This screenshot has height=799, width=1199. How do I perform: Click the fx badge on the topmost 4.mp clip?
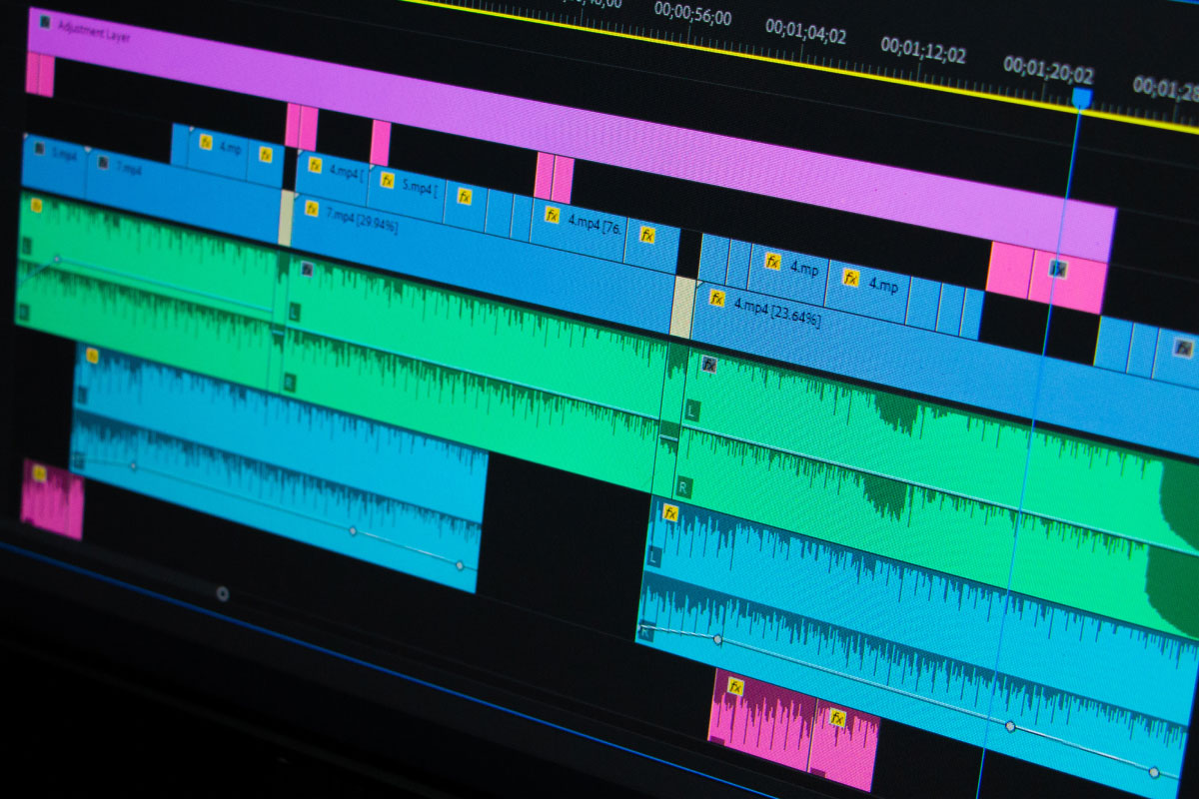pyautogui.click(x=207, y=143)
